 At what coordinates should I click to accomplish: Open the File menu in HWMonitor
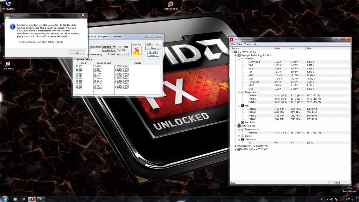233,44
